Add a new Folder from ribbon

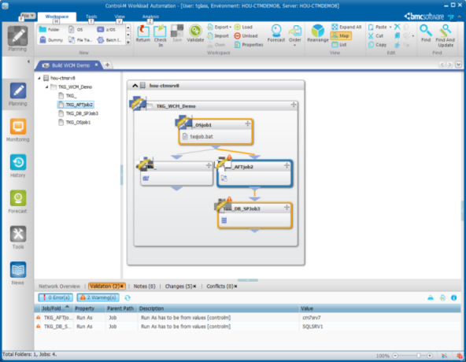tap(50, 29)
